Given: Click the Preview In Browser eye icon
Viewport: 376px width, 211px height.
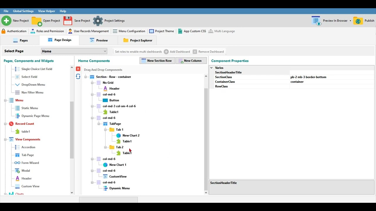Looking at the screenshot, I should [316, 21].
